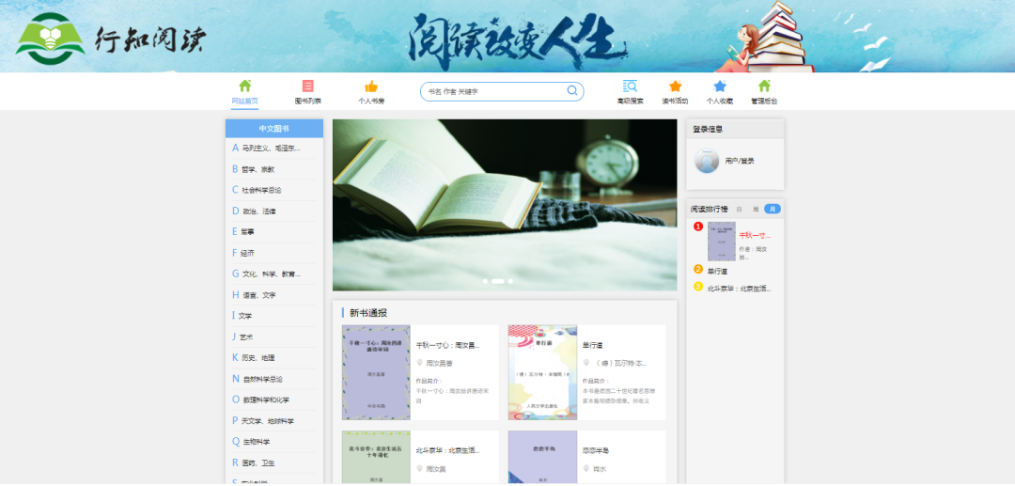Image resolution: width=1015 pixels, height=486 pixels.
Task: Open rank 2 单行道 in reading ranking
Action: (717, 271)
